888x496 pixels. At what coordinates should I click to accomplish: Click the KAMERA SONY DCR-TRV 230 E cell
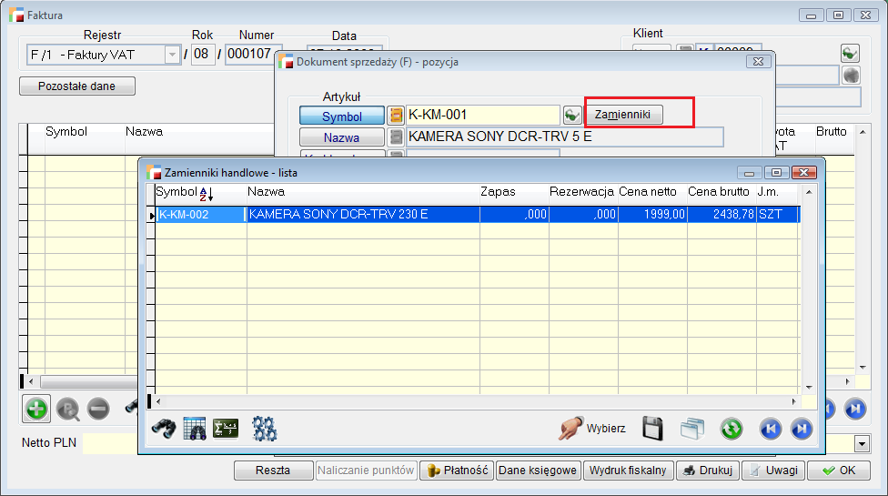coord(363,215)
